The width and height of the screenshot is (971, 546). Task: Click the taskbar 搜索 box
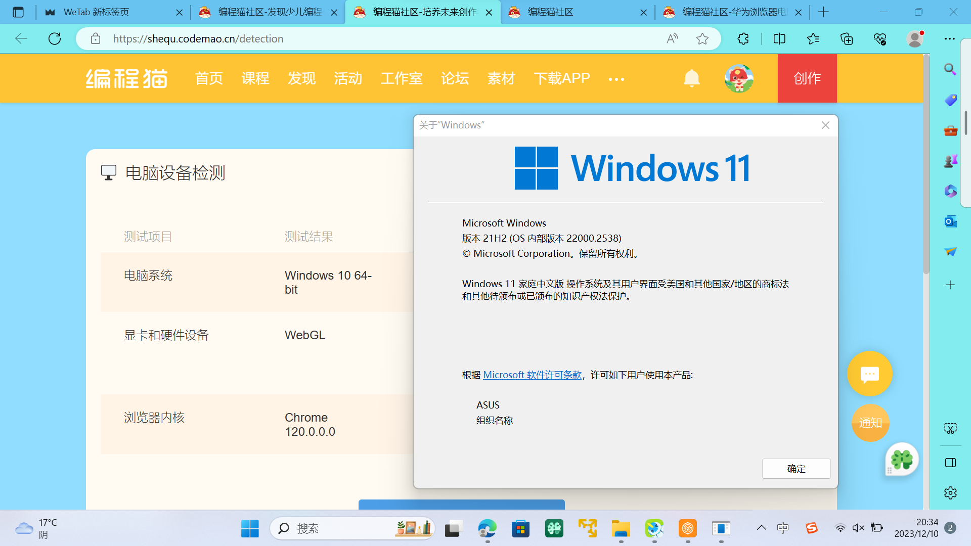[x=352, y=529]
